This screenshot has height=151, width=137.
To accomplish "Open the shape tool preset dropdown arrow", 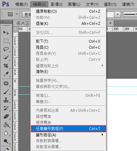I will 17,14.
